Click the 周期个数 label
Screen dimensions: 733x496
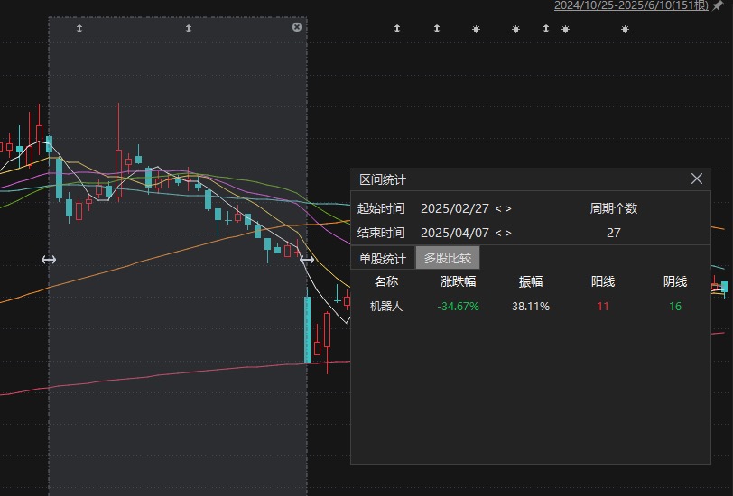(613, 208)
